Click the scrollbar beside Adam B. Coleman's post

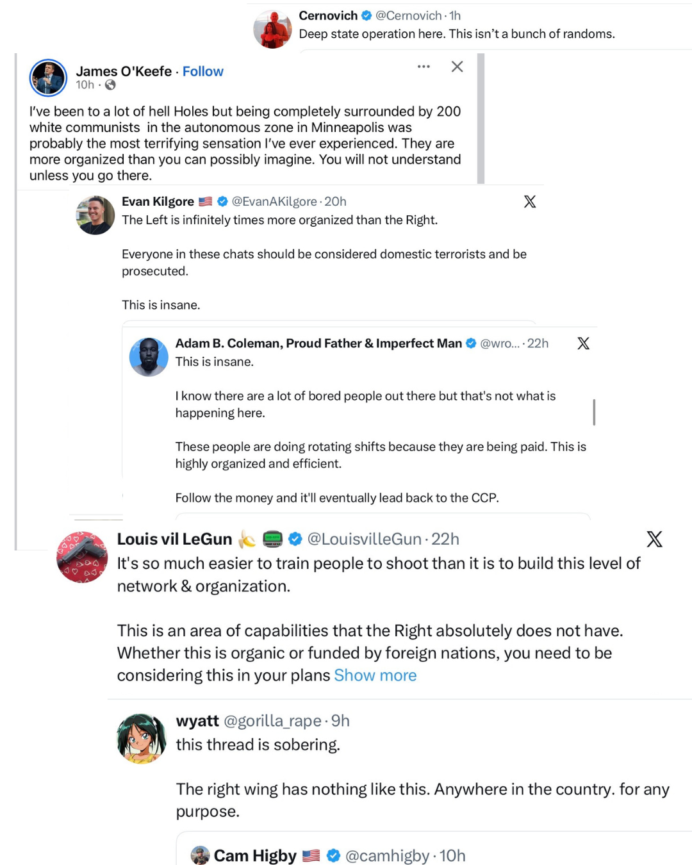click(594, 412)
